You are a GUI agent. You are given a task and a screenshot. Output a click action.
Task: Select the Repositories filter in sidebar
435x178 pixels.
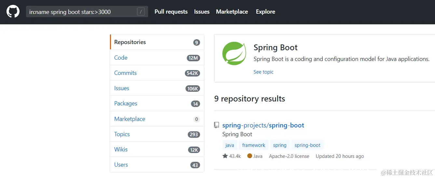(x=130, y=42)
